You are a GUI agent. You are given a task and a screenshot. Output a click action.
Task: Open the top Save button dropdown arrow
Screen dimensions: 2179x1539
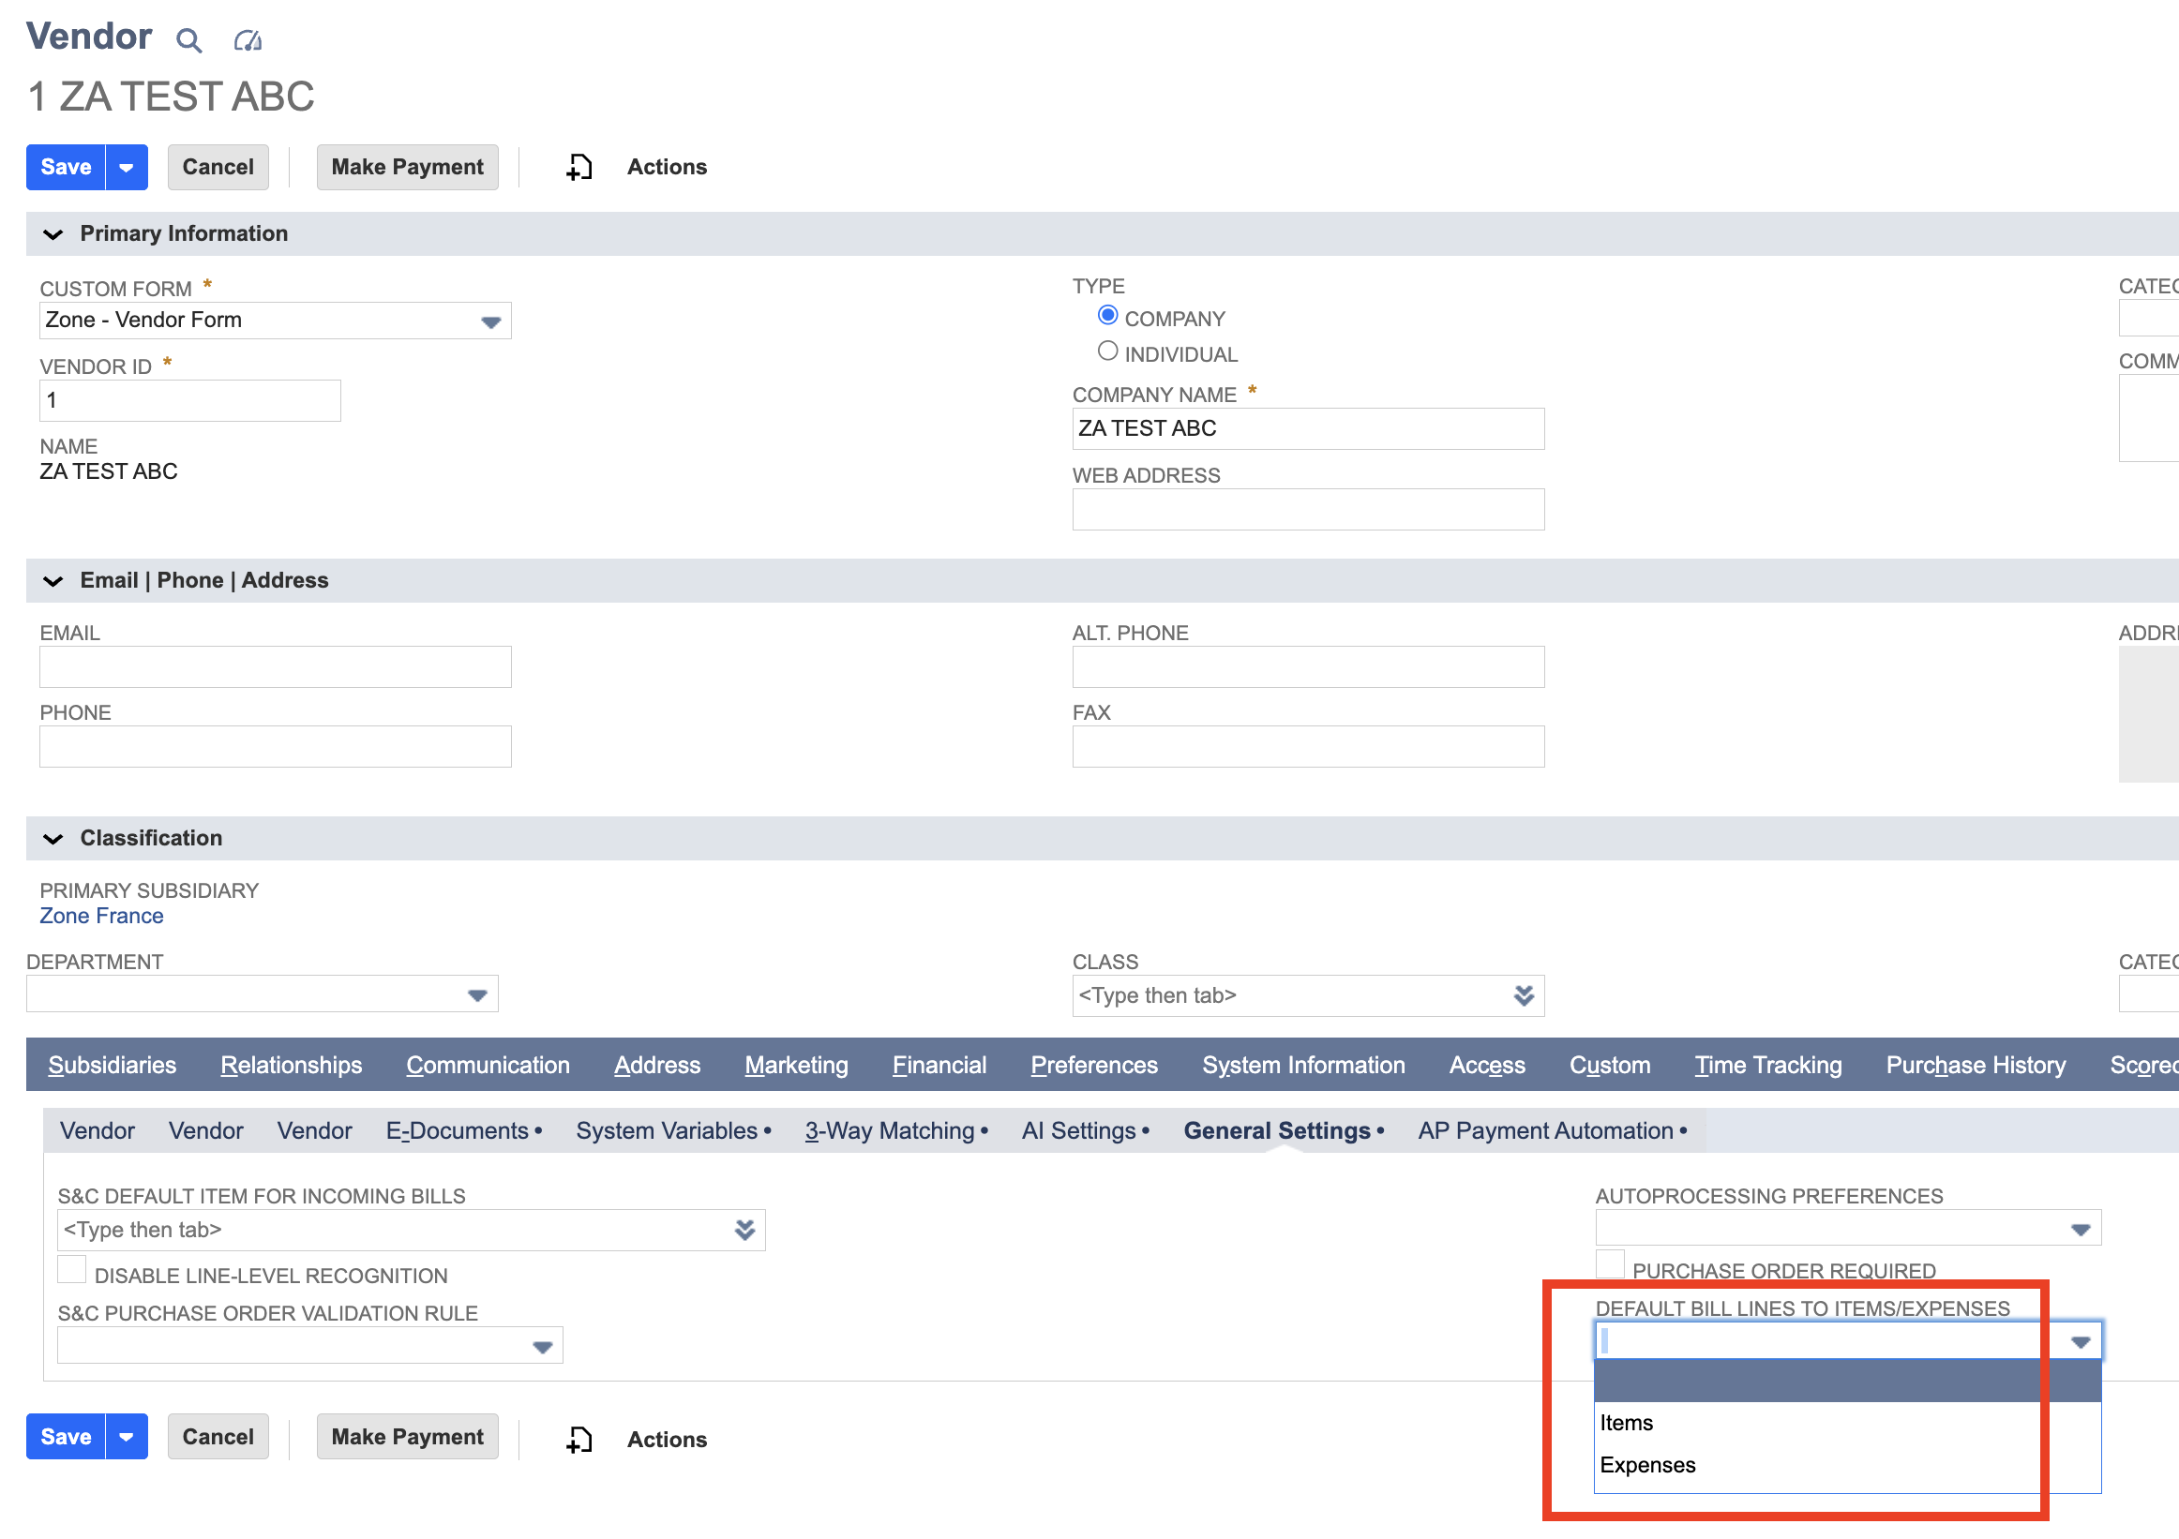click(127, 167)
